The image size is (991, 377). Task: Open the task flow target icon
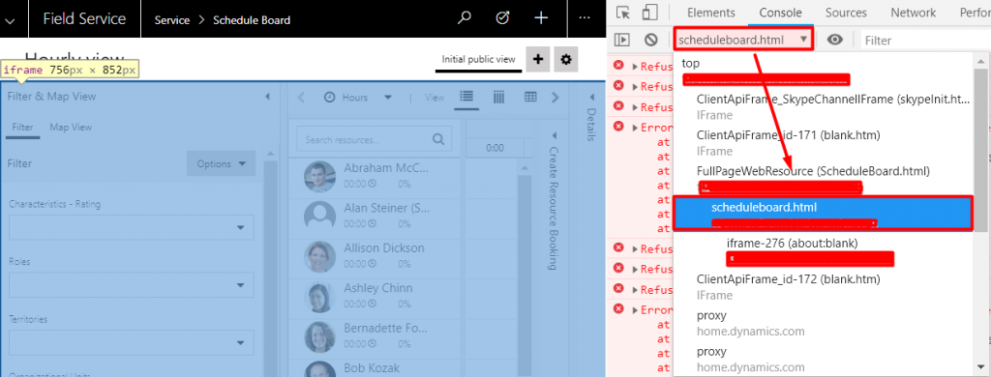[502, 18]
